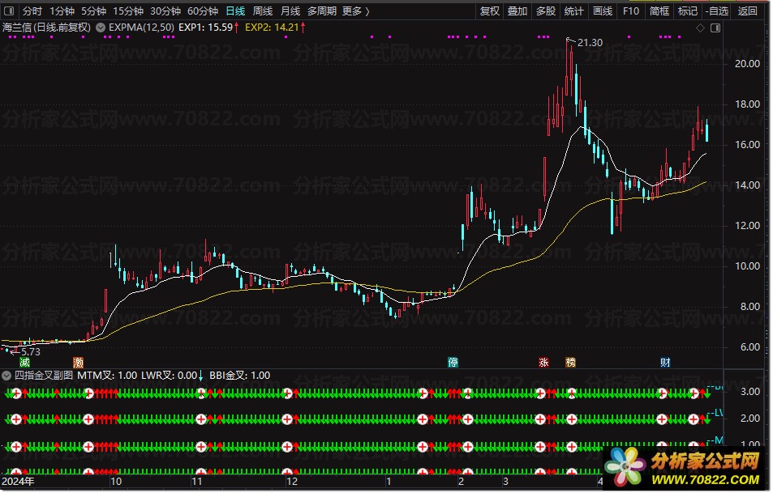Click the 20.00 price axis label
This screenshot has height=493, width=773.
click(747, 63)
